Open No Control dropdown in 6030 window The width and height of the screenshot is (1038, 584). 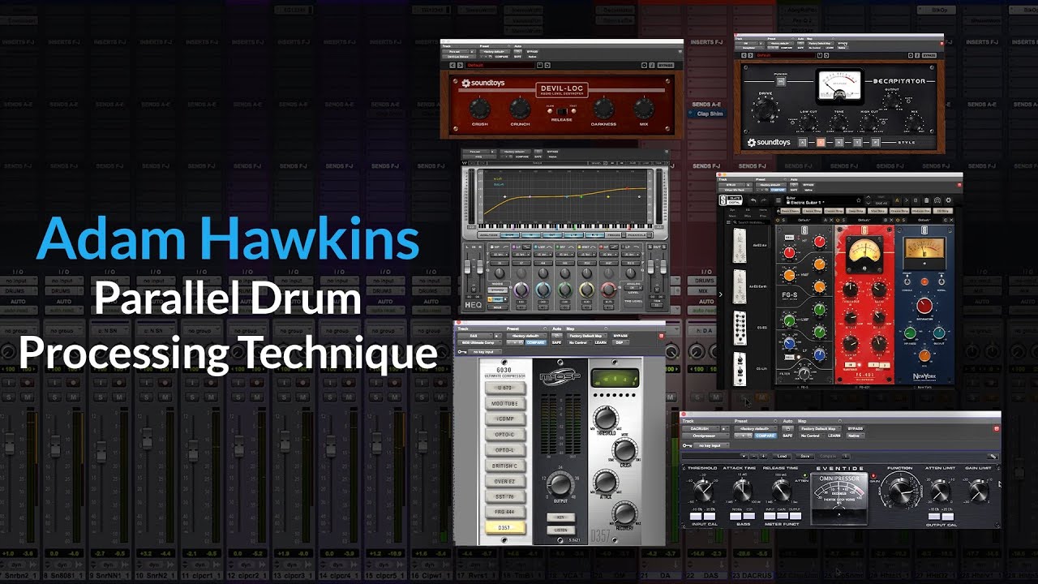580,342
